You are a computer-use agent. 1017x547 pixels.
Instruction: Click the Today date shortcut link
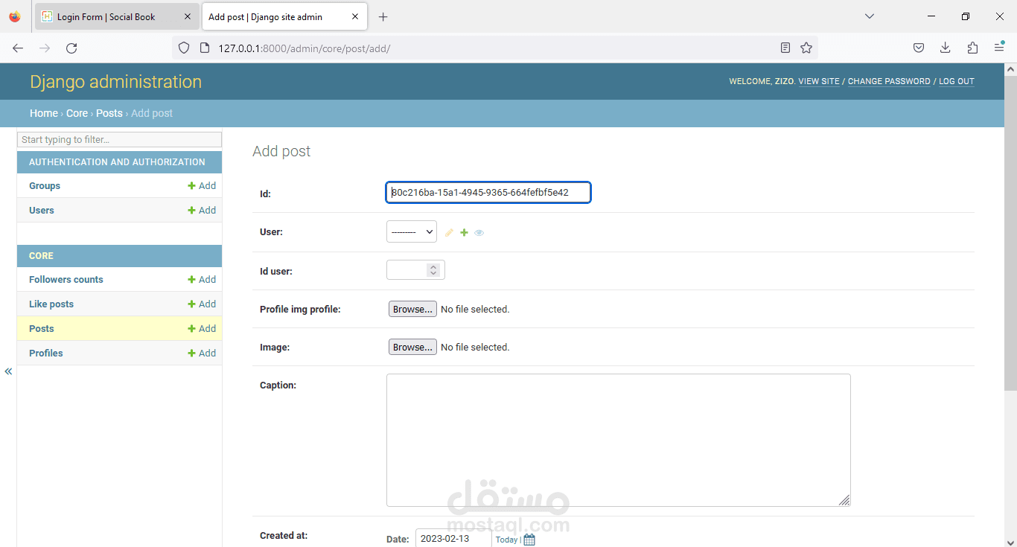(x=506, y=540)
